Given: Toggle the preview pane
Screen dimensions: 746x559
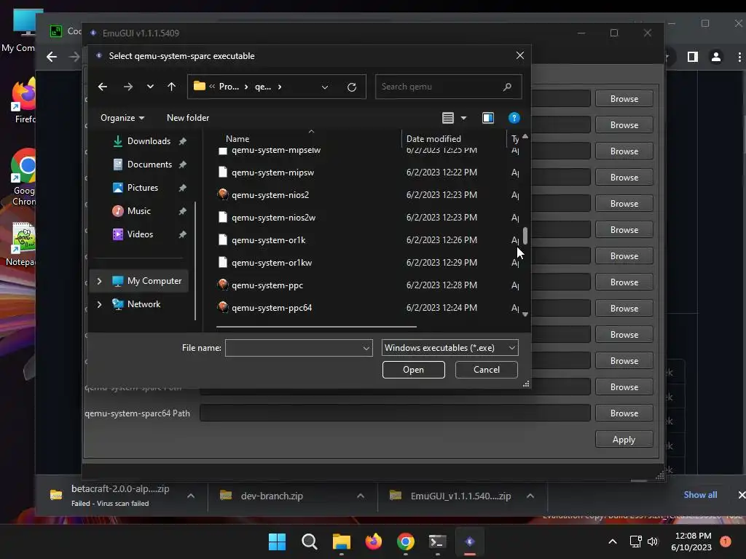Looking at the screenshot, I should click(487, 118).
